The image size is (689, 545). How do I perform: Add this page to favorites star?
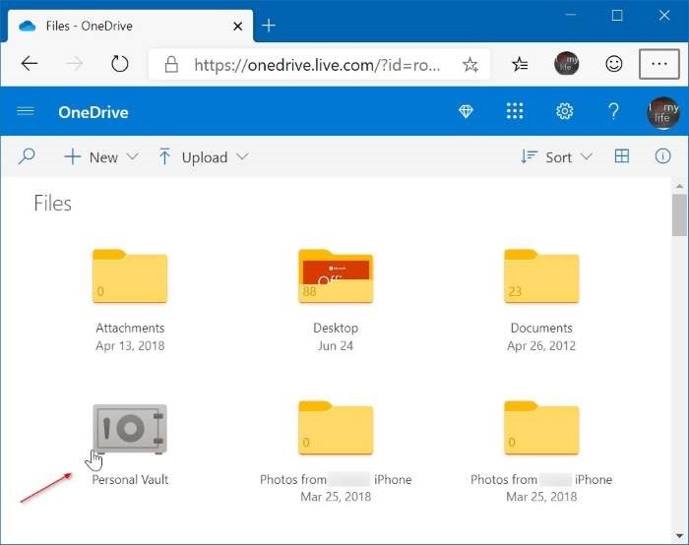coord(470,65)
